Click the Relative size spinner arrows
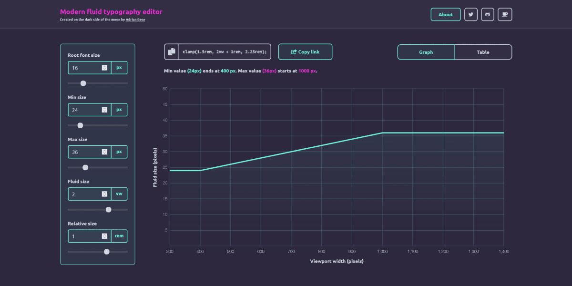The width and height of the screenshot is (572, 286). click(104, 236)
